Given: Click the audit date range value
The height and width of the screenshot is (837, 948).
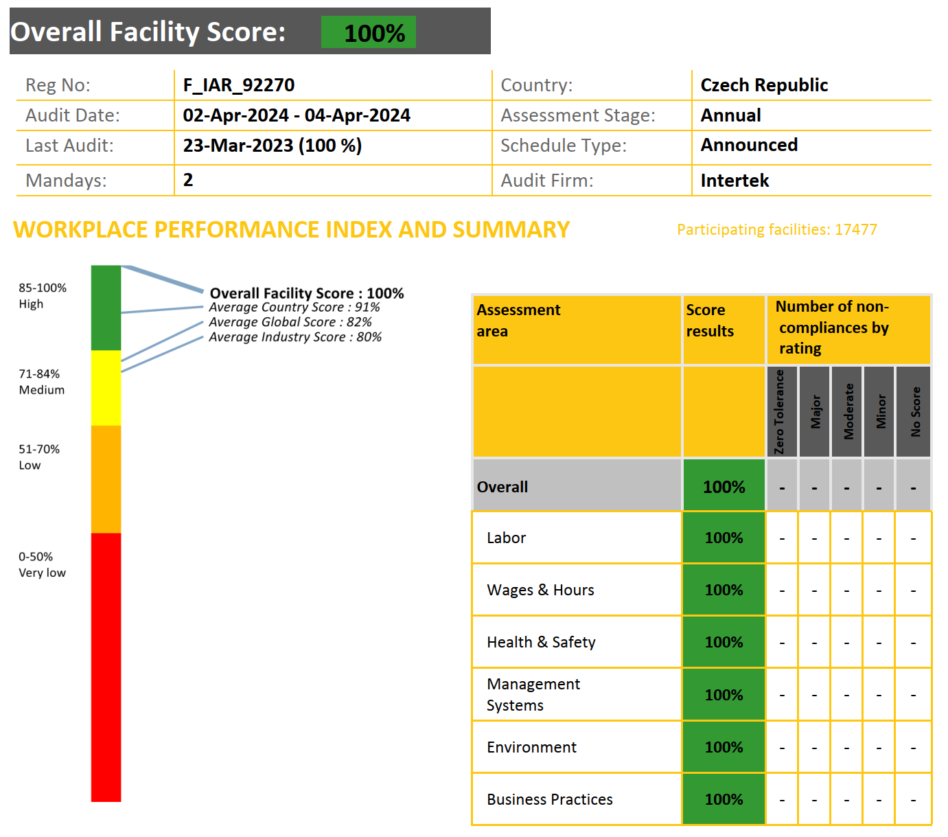Looking at the screenshot, I should (x=296, y=115).
